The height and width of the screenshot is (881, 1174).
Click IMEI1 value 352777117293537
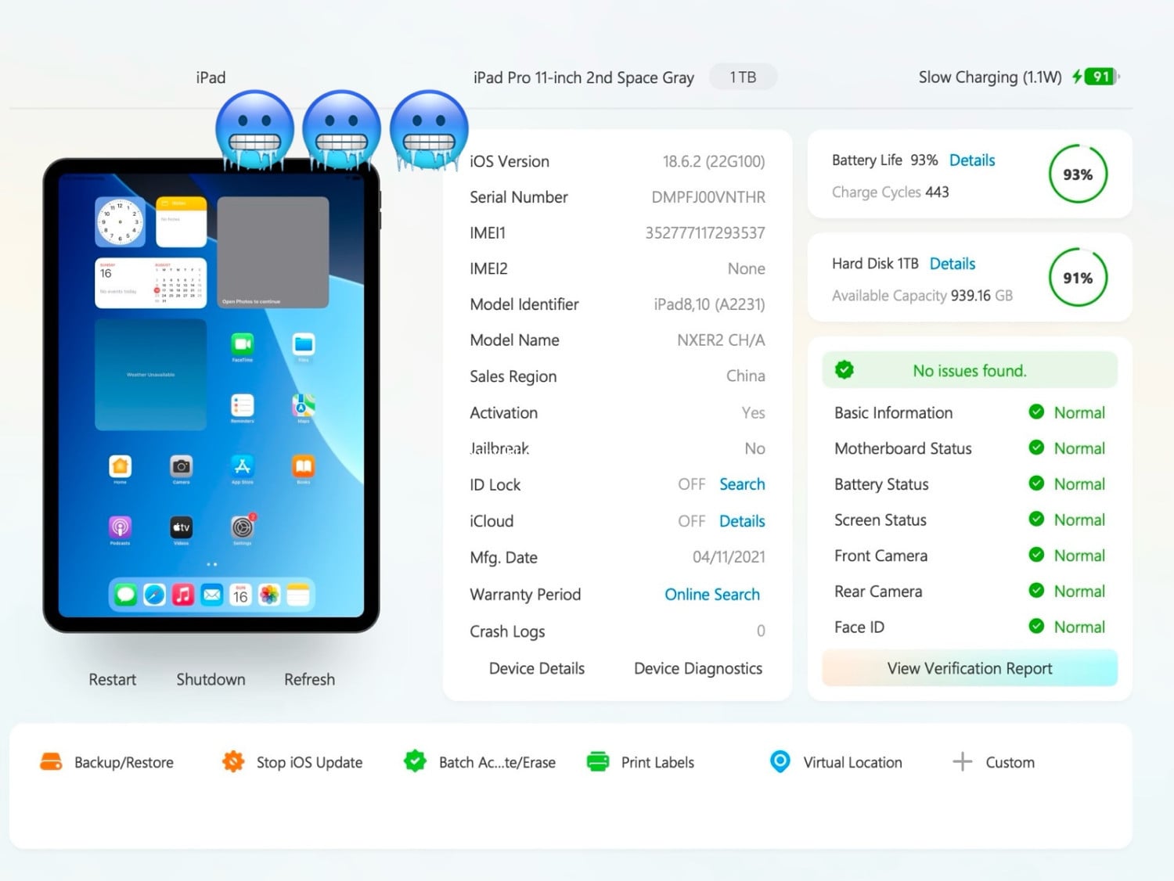click(x=705, y=233)
